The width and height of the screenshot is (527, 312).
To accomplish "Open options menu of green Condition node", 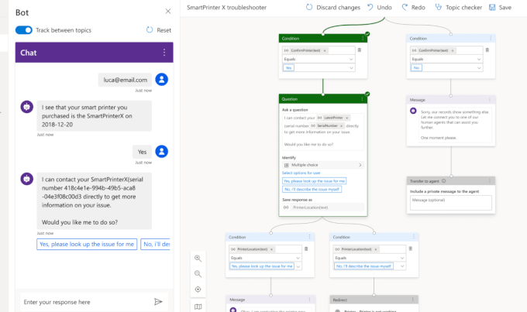I will [363, 39].
